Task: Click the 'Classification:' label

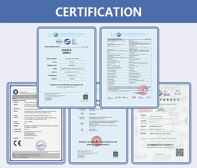Action: tap(53, 75)
